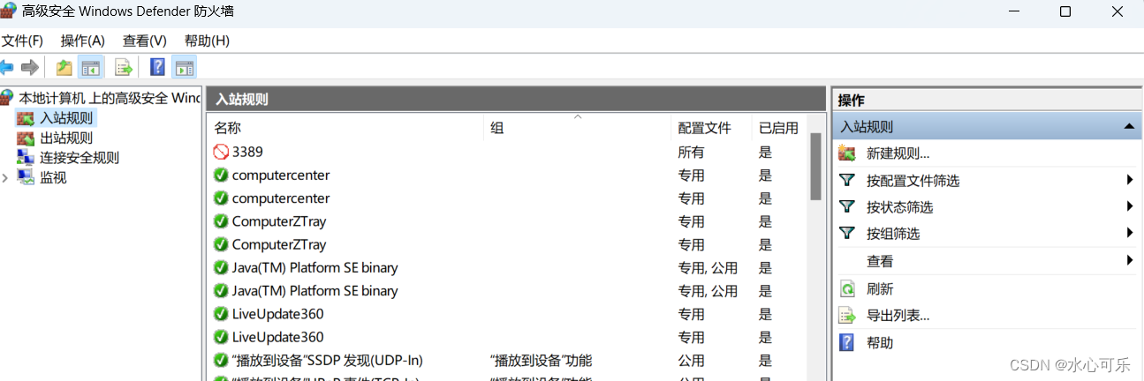This screenshot has width=1144, height=381.
Task: Click the 入站规则 brick-wall icon in tree
Action: [25, 117]
